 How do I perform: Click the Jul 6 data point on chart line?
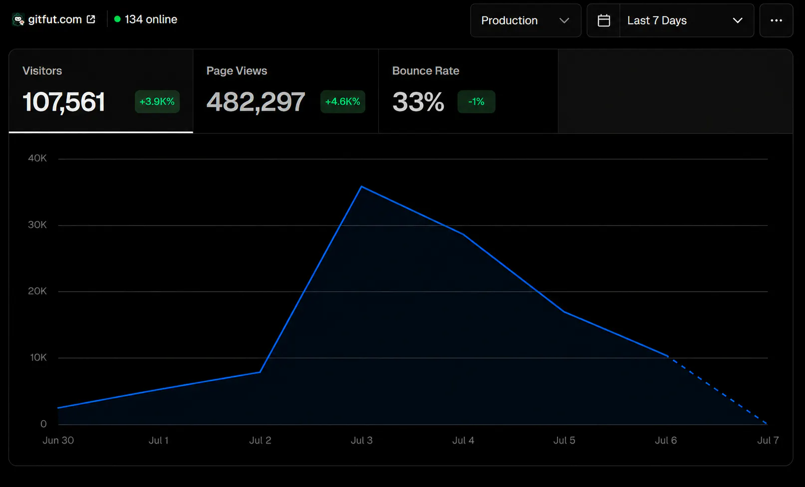tap(667, 356)
